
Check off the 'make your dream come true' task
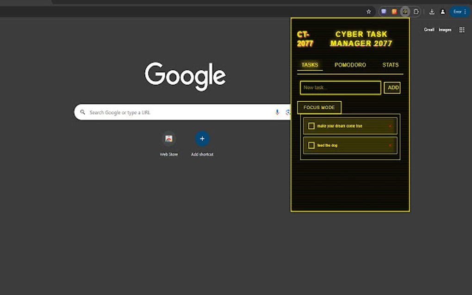tap(311, 125)
